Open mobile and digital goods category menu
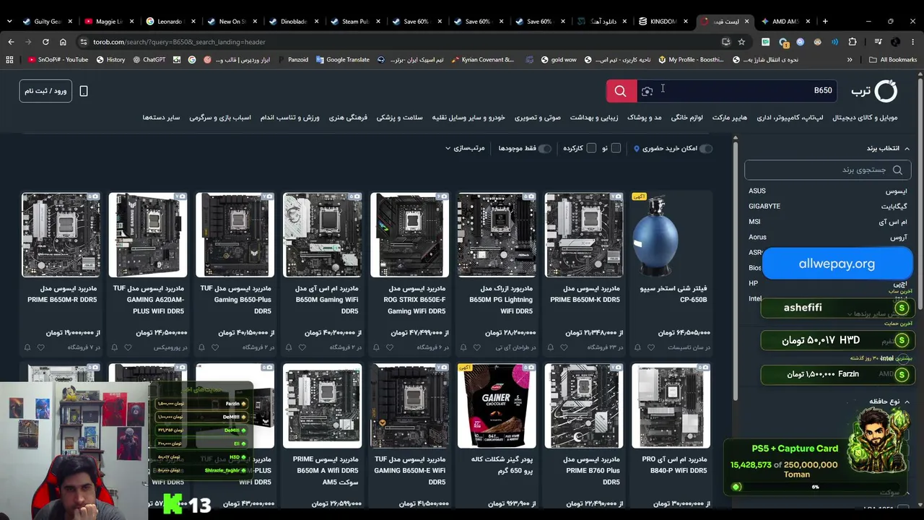Viewport: 924px width, 520px height. pyautogui.click(x=865, y=118)
